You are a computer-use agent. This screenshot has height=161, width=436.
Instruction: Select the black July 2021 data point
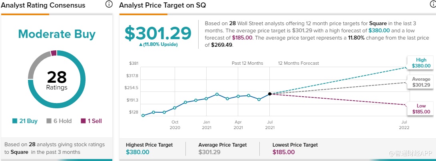pyautogui.click(x=270, y=94)
